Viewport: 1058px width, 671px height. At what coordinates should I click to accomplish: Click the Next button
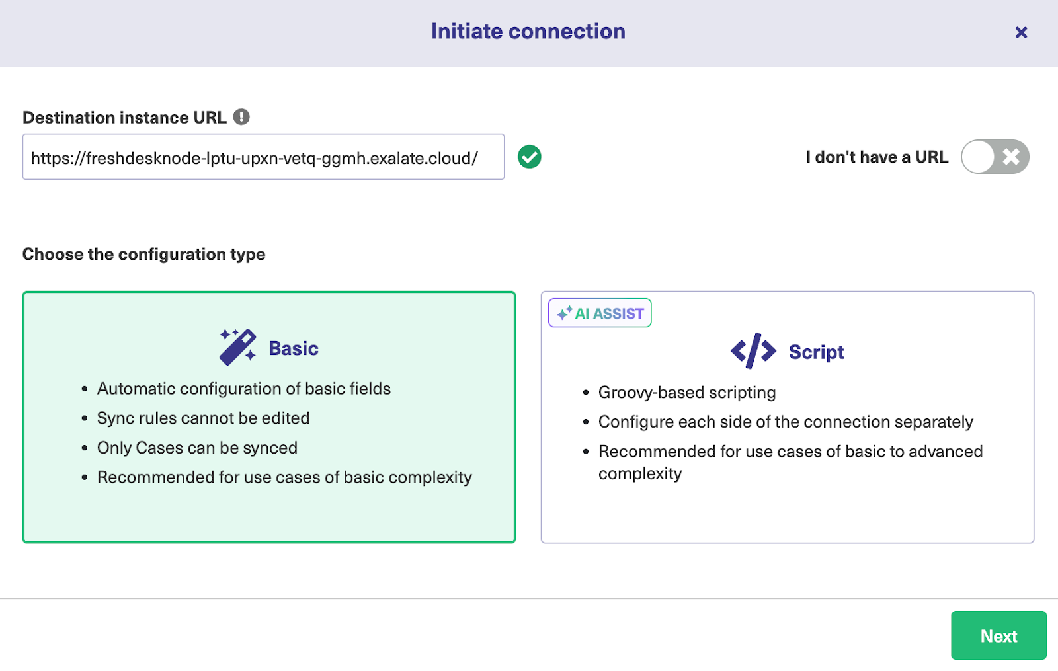click(x=998, y=635)
